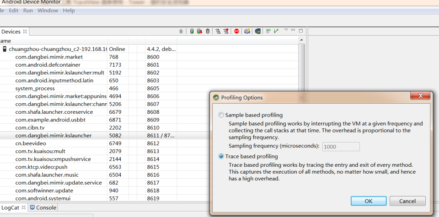The image size is (439, 217).
Task: Select Sample based profiling radio button
Action: (221, 115)
